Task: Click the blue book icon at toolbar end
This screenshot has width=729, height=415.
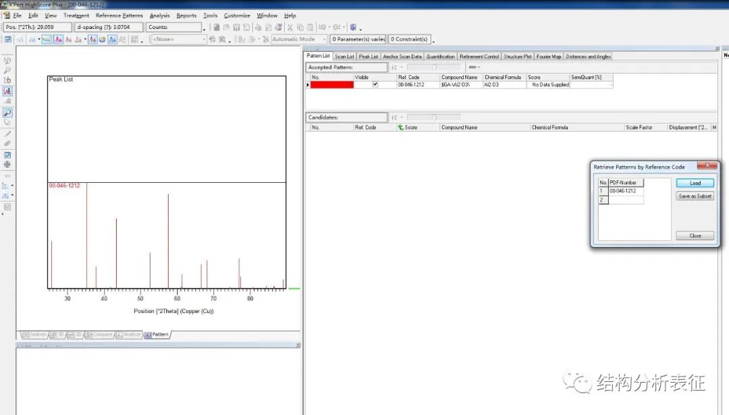Action: 353,28
